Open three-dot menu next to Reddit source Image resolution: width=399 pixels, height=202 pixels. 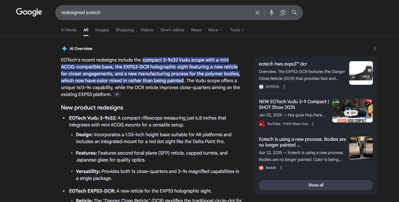pos(281,168)
